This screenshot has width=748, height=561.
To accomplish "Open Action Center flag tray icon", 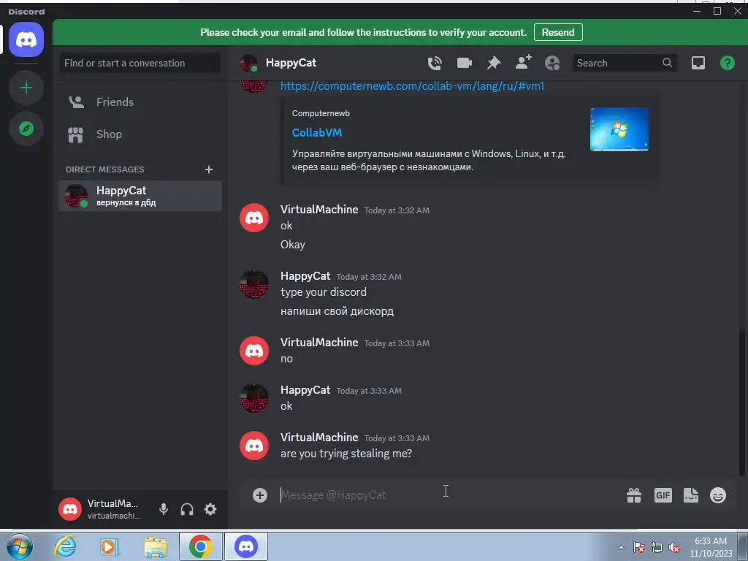I will point(639,548).
